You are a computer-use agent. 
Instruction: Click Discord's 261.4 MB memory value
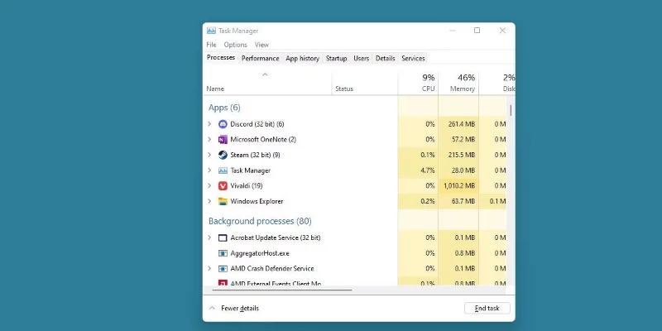click(x=462, y=124)
